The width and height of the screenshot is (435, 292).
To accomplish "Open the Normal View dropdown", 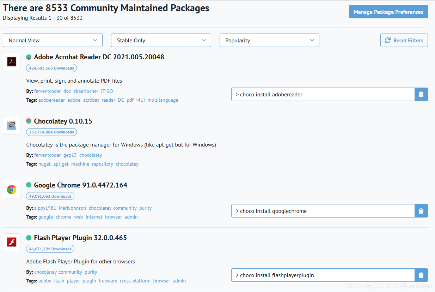I will 53,40.
